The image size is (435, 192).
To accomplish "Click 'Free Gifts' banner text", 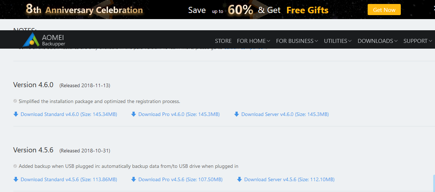I will [308, 10].
